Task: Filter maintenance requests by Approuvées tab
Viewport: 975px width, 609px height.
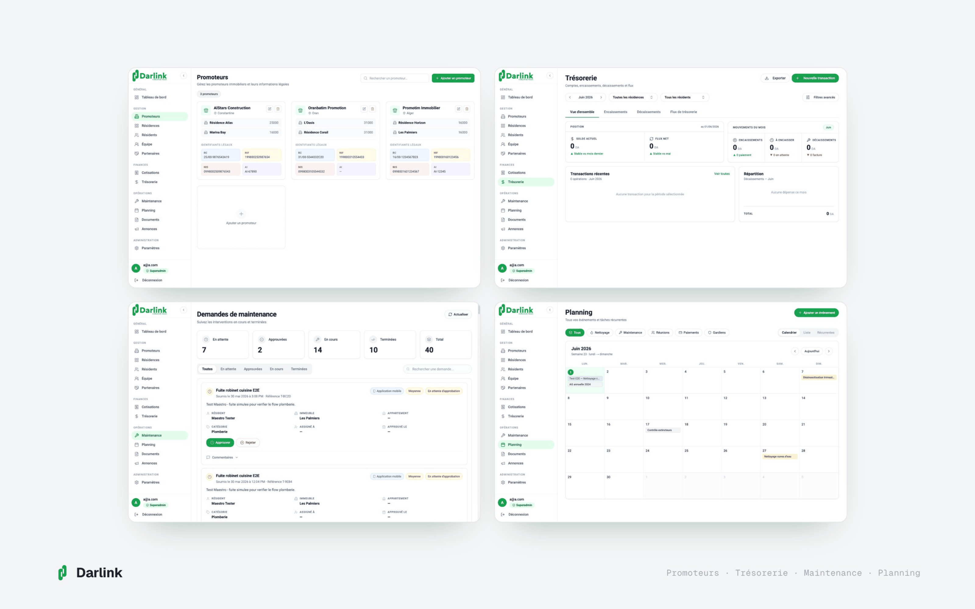Action: [253, 369]
